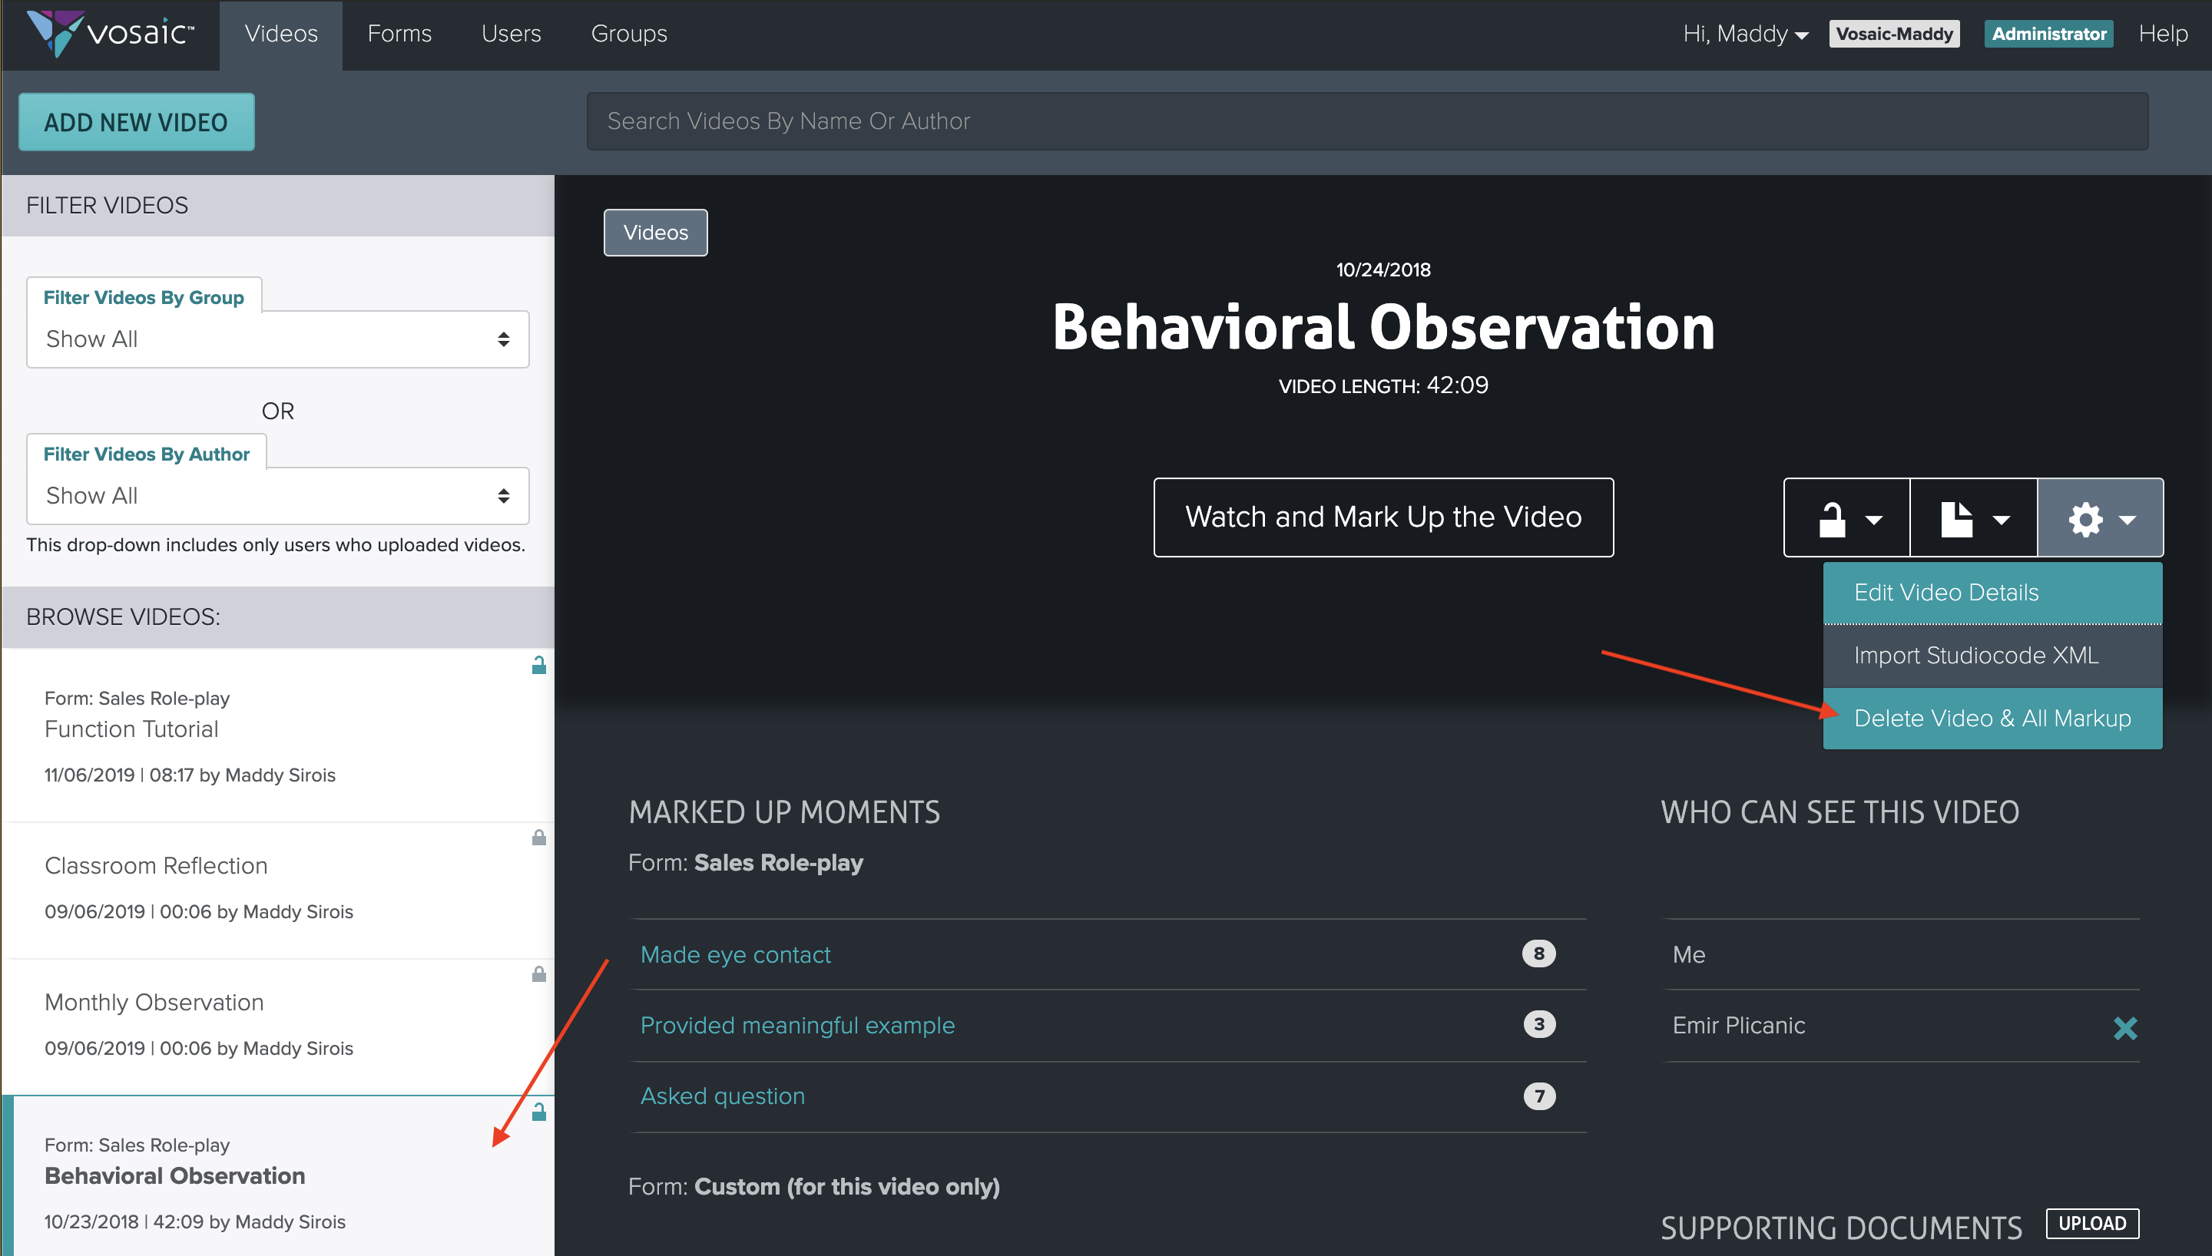The width and height of the screenshot is (2212, 1256).
Task: Expand Filter Videos By Group dropdown
Action: (277, 339)
